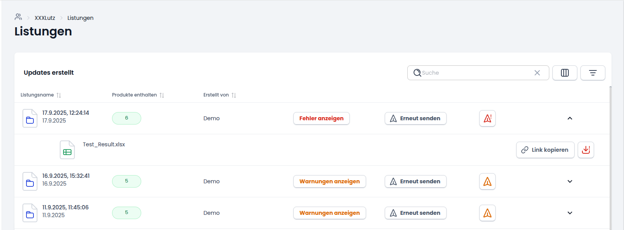Sort by the Listungsname column
Viewport: 624px width, 230px height.
tap(59, 95)
